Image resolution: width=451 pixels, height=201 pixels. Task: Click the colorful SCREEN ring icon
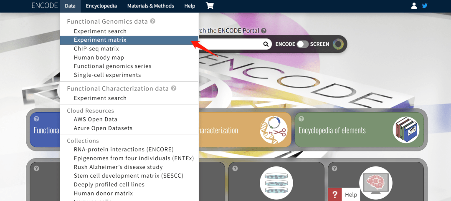pyautogui.click(x=338, y=44)
